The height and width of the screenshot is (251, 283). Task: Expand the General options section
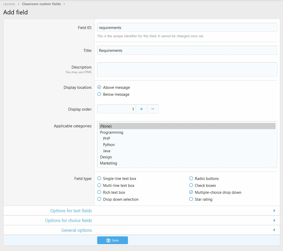pos(76,230)
